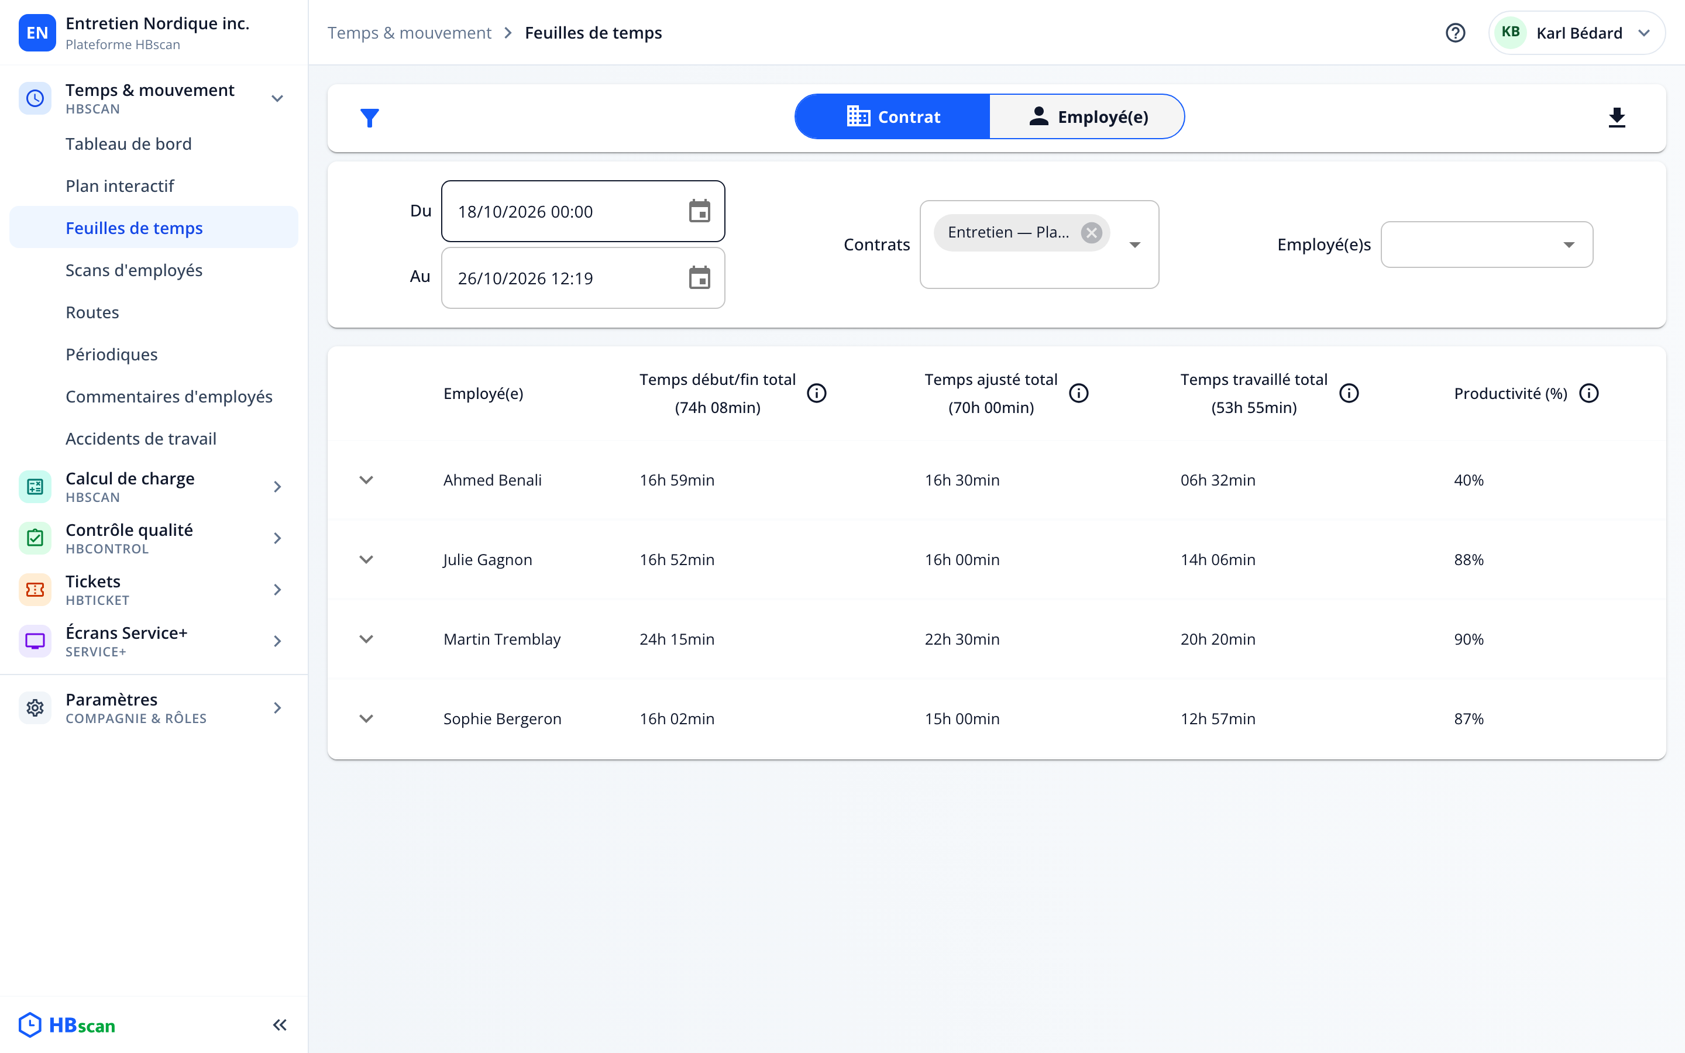Click Temps & mouvement breadcrumb link
The image size is (1685, 1053).
pos(410,33)
